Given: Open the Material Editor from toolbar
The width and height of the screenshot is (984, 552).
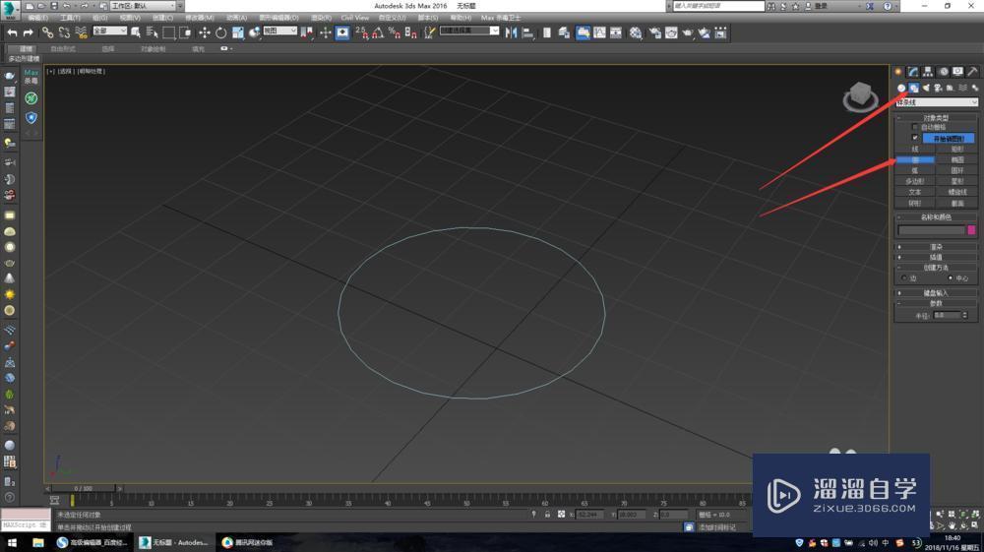Looking at the screenshot, I should (x=636, y=32).
